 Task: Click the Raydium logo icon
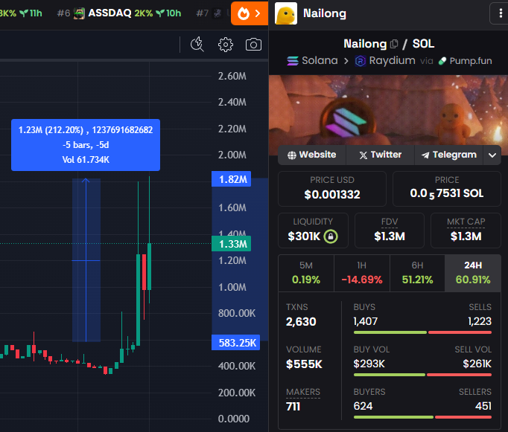click(361, 61)
